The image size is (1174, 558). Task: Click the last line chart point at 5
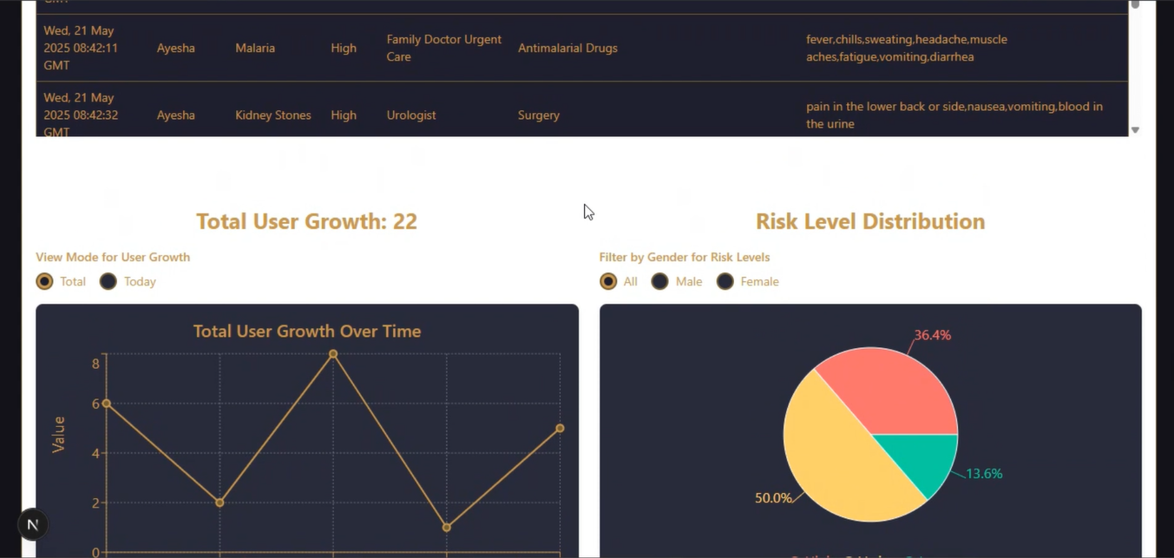[x=560, y=428]
